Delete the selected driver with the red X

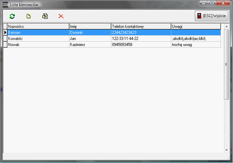[61, 16]
